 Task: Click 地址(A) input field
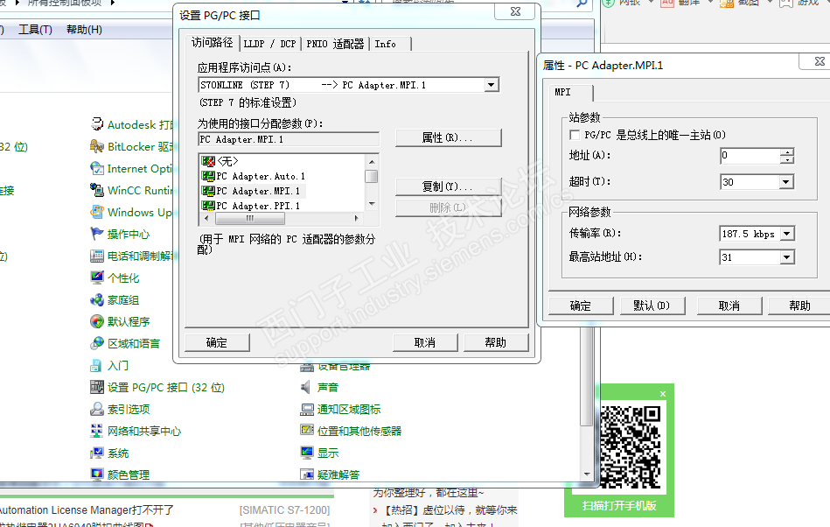coord(750,156)
